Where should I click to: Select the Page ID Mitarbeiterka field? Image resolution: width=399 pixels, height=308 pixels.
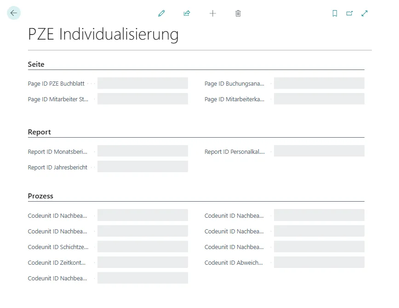click(319, 99)
